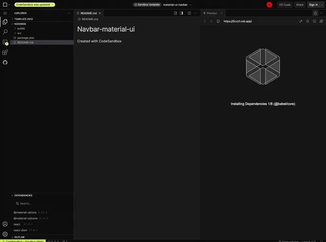Open the Extensions blocks icon
The height and width of the screenshot is (242, 326).
5,52
